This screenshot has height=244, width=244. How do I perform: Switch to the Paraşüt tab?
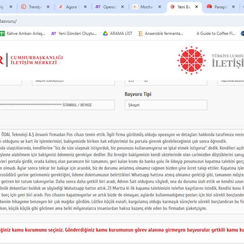coord(221,7)
